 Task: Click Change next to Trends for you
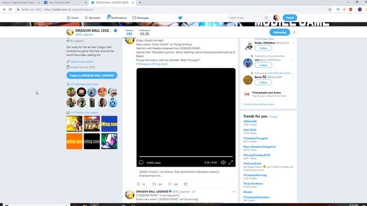(x=273, y=117)
